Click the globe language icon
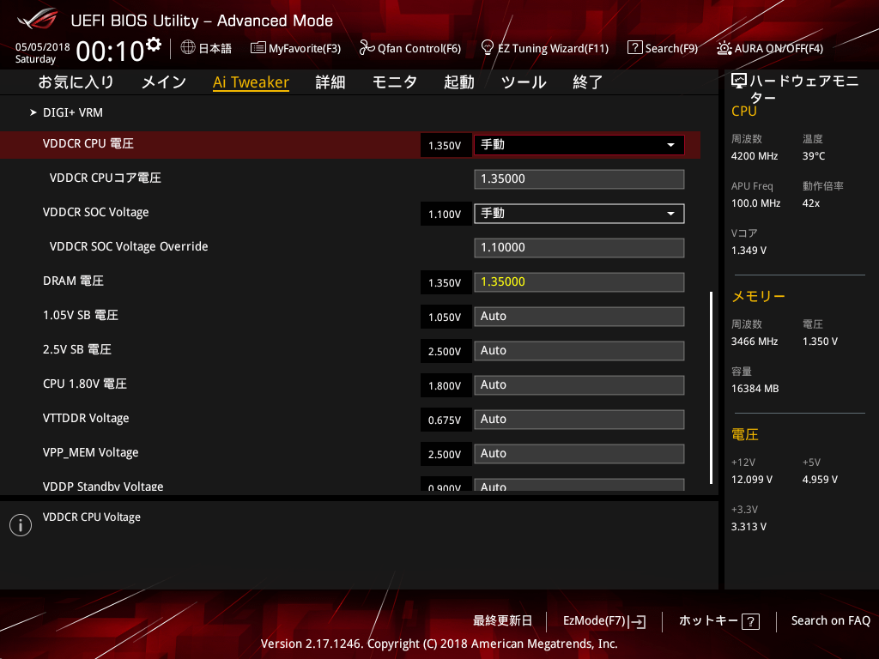This screenshot has height=659, width=879. pyautogui.click(x=188, y=48)
